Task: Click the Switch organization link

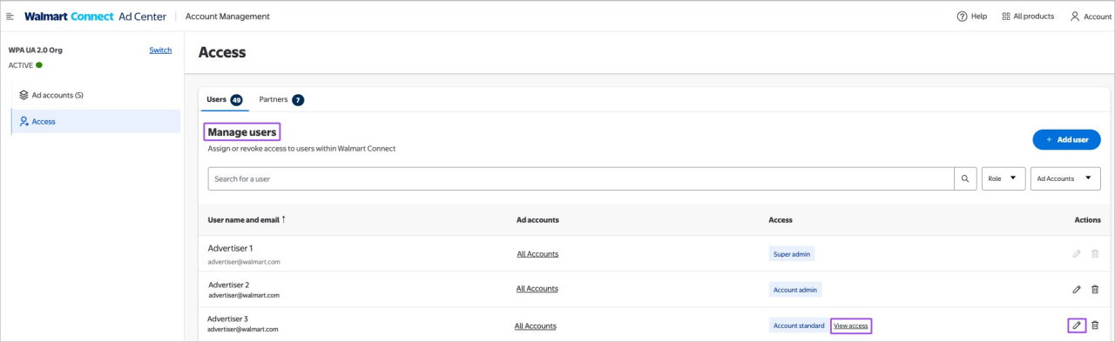Action: pos(160,50)
